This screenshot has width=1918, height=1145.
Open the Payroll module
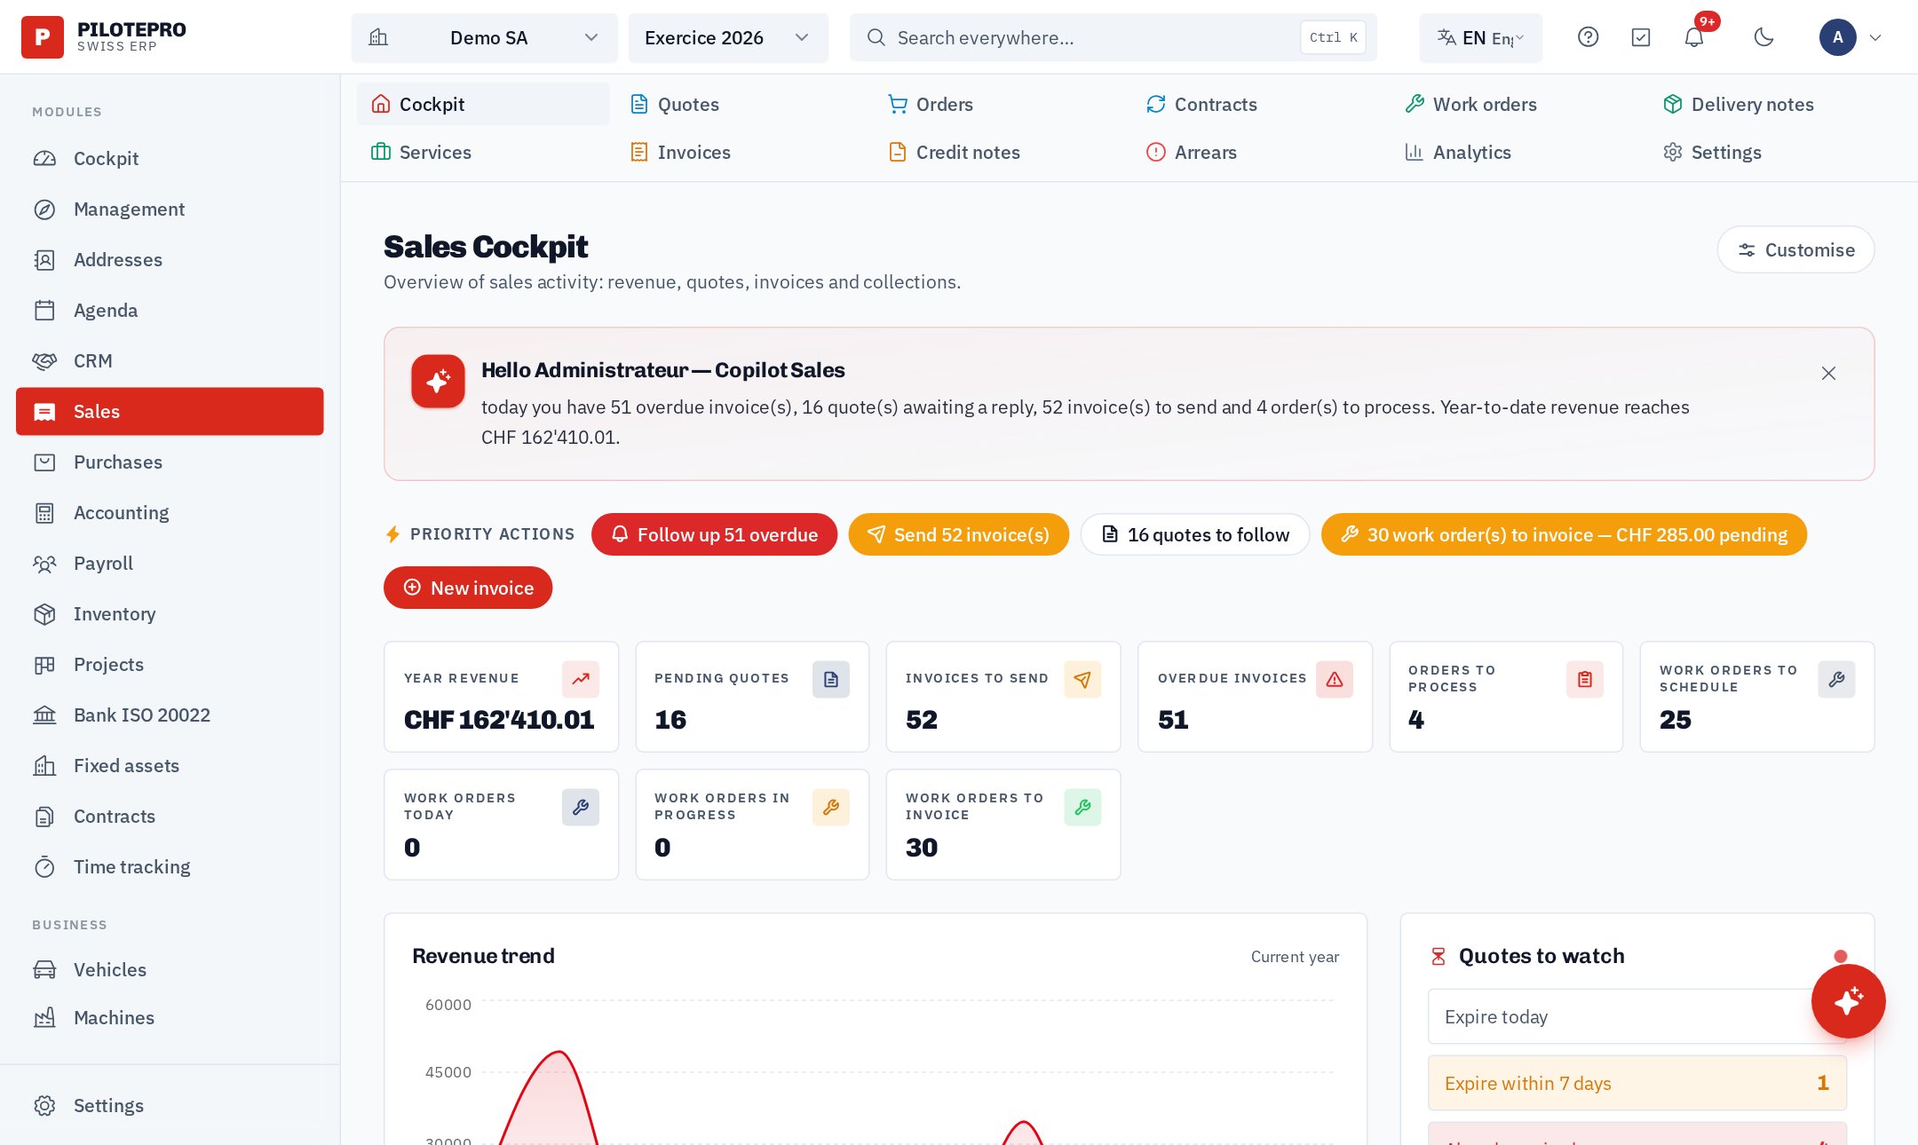pyautogui.click(x=170, y=564)
